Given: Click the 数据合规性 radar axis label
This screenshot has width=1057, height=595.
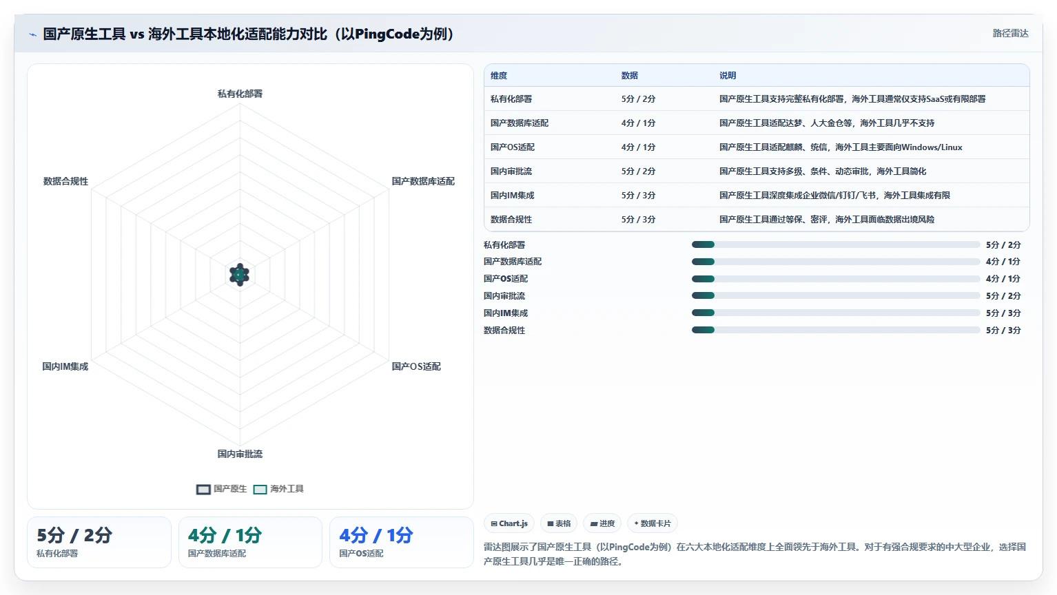Looking at the screenshot, I should tap(65, 181).
